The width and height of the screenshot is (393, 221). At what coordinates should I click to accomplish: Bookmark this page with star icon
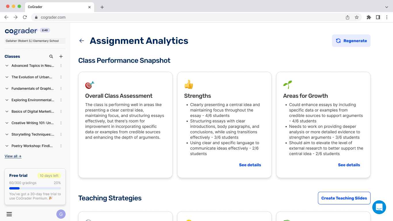click(x=357, y=17)
